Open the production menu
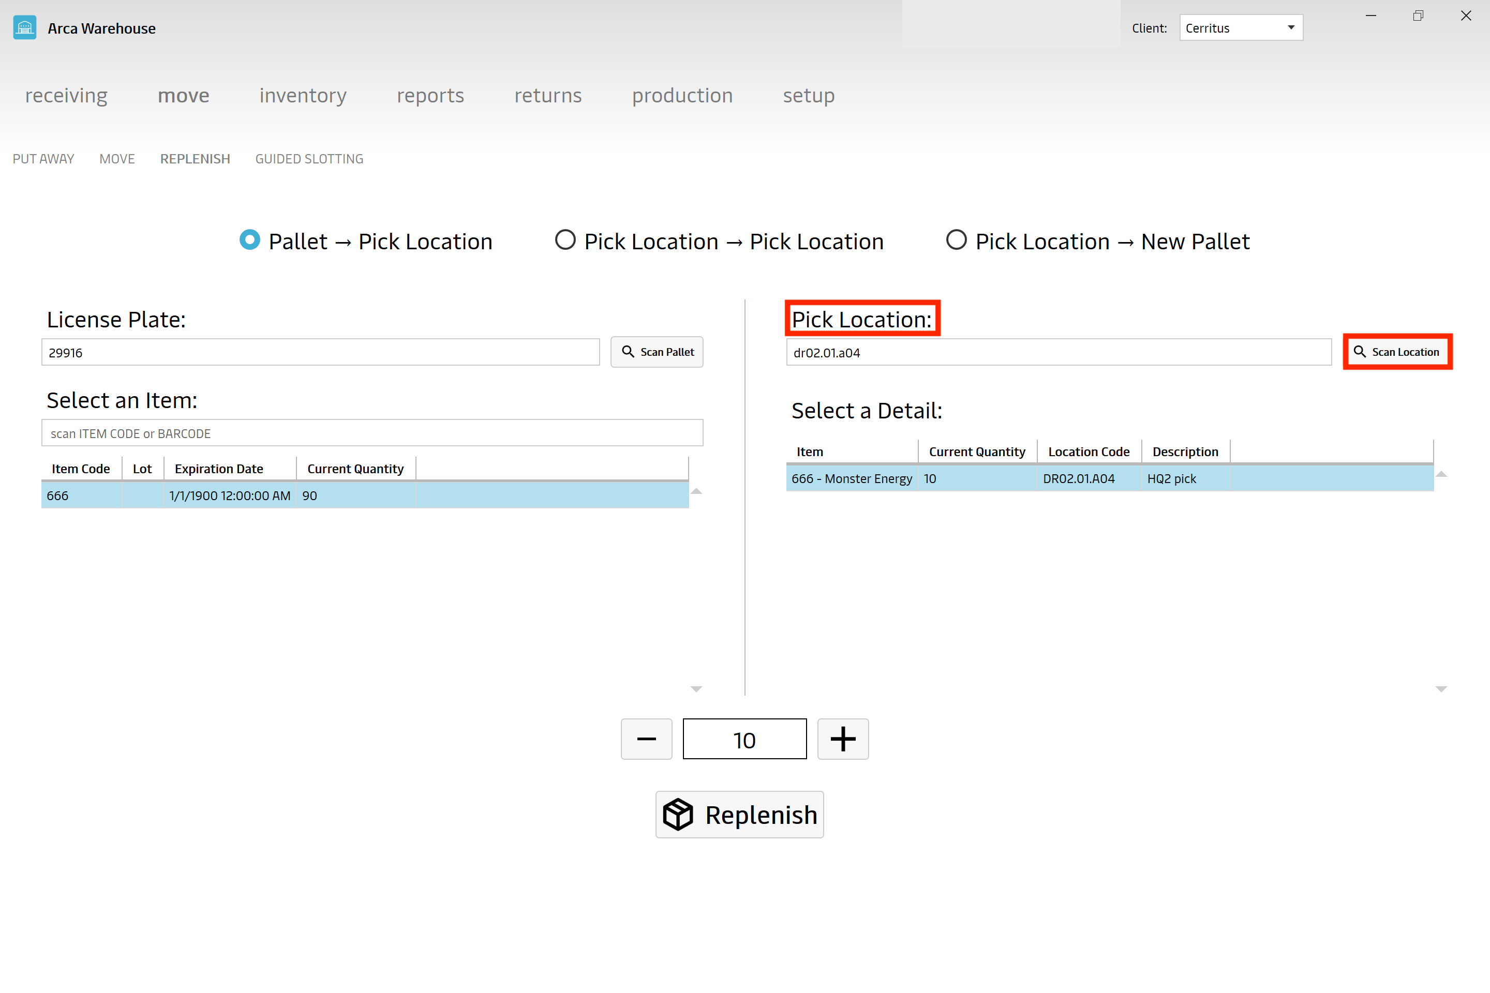 coord(682,96)
